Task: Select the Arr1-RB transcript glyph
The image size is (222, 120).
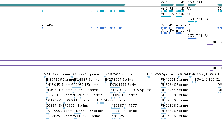Action: (x=167, y=11)
